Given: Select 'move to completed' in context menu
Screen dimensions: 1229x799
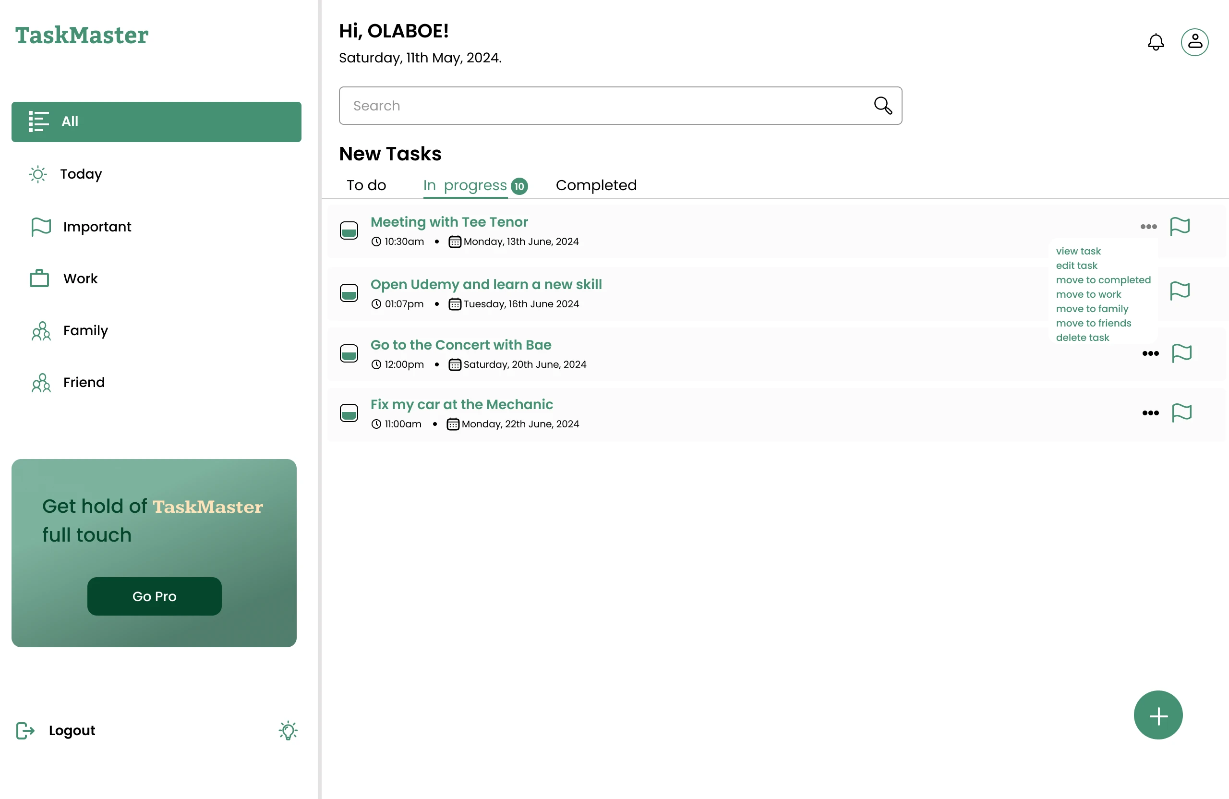Looking at the screenshot, I should (1103, 280).
